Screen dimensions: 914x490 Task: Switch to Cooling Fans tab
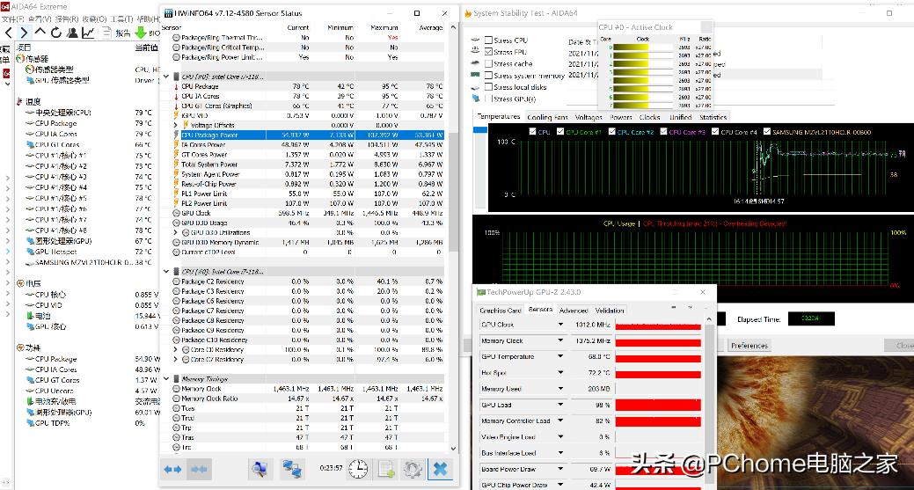tap(547, 117)
